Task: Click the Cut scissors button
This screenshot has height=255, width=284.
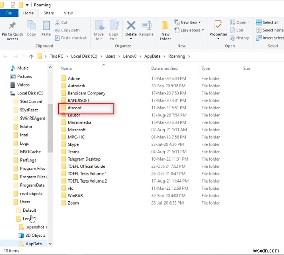Action: (x=61, y=22)
